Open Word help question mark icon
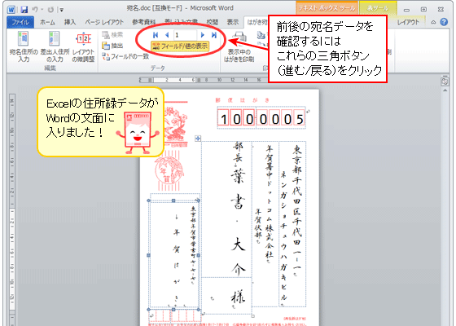The width and height of the screenshot is (456, 326). click(x=444, y=22)
